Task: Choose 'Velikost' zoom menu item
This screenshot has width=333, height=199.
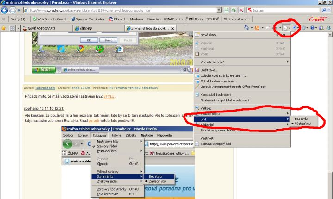Action: coord(242,108)
